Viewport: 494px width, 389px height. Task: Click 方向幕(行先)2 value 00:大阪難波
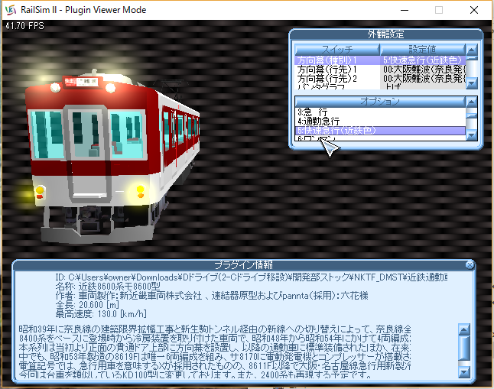(422, 79)
